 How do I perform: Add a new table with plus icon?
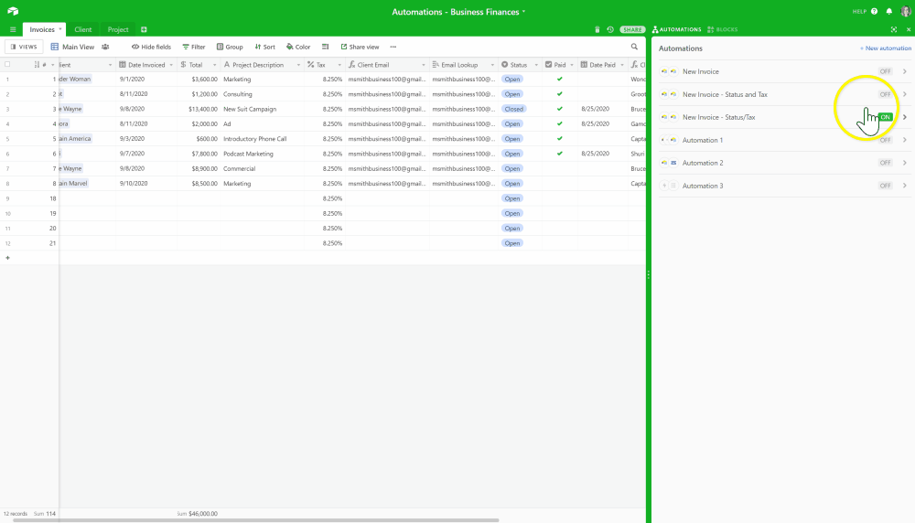point(144,30)
